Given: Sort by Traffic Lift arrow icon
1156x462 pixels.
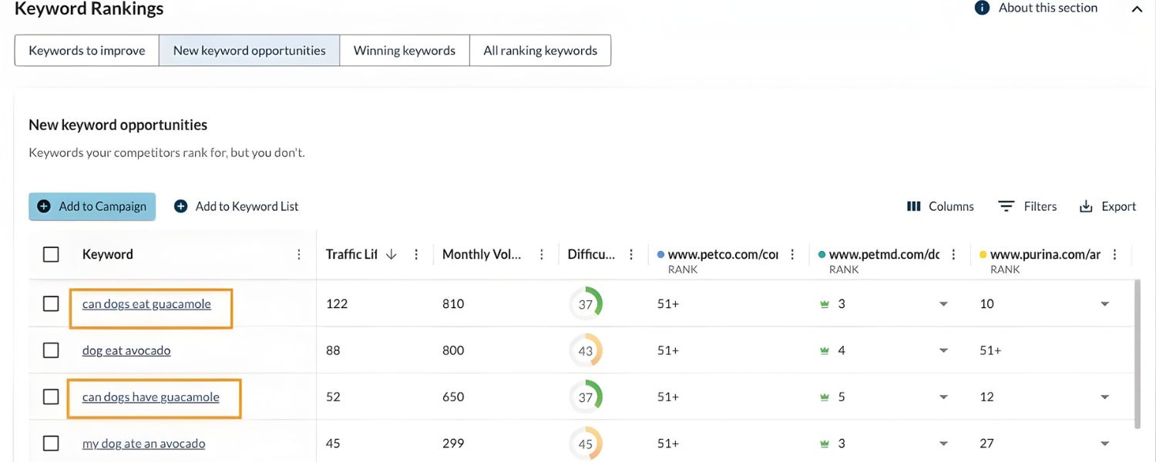Looking at the screenshot, I should coord(391,254).
